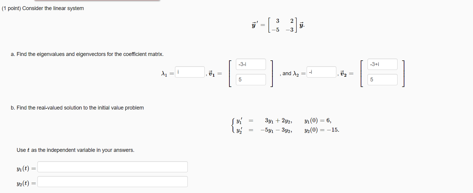Click part a instructions about eigenvalues
473x193 pixels.
point(88,54)
